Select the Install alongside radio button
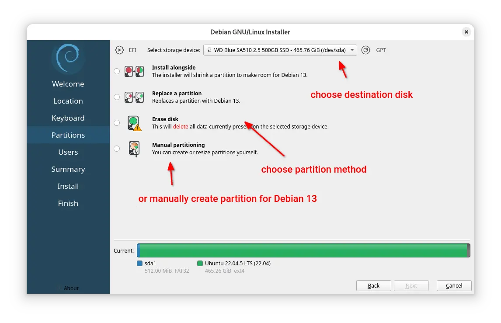501x323 pixels. (117, 71)
